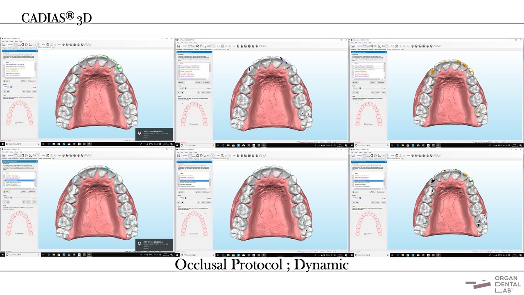
Task: Click the Save icon in bottom-middle window
Action: (x=178, y=156)
